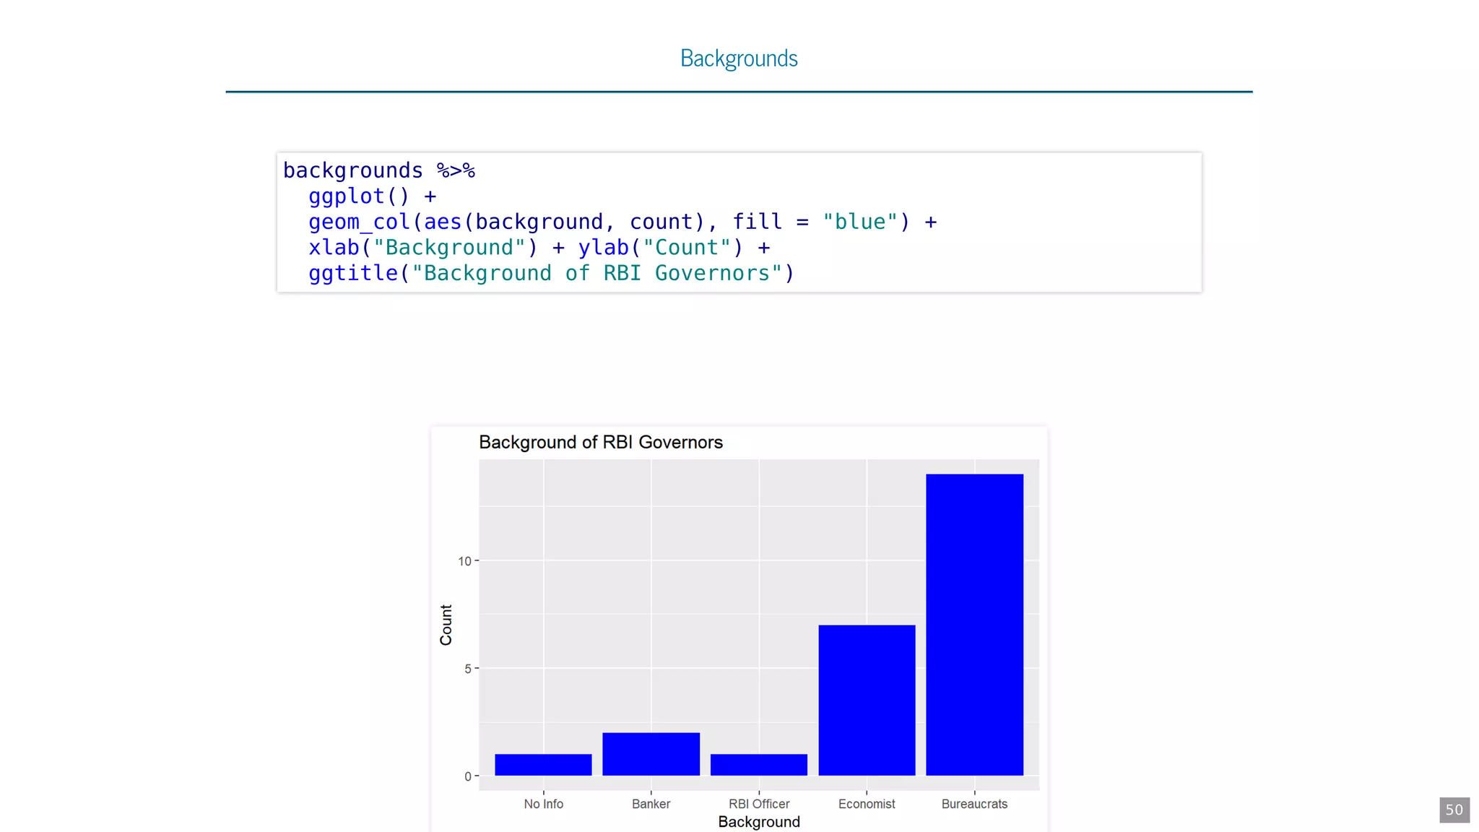Click the "Bureaucrats" bar in chart
Viewport: 1479px width, 832px height.
point(975,625)
